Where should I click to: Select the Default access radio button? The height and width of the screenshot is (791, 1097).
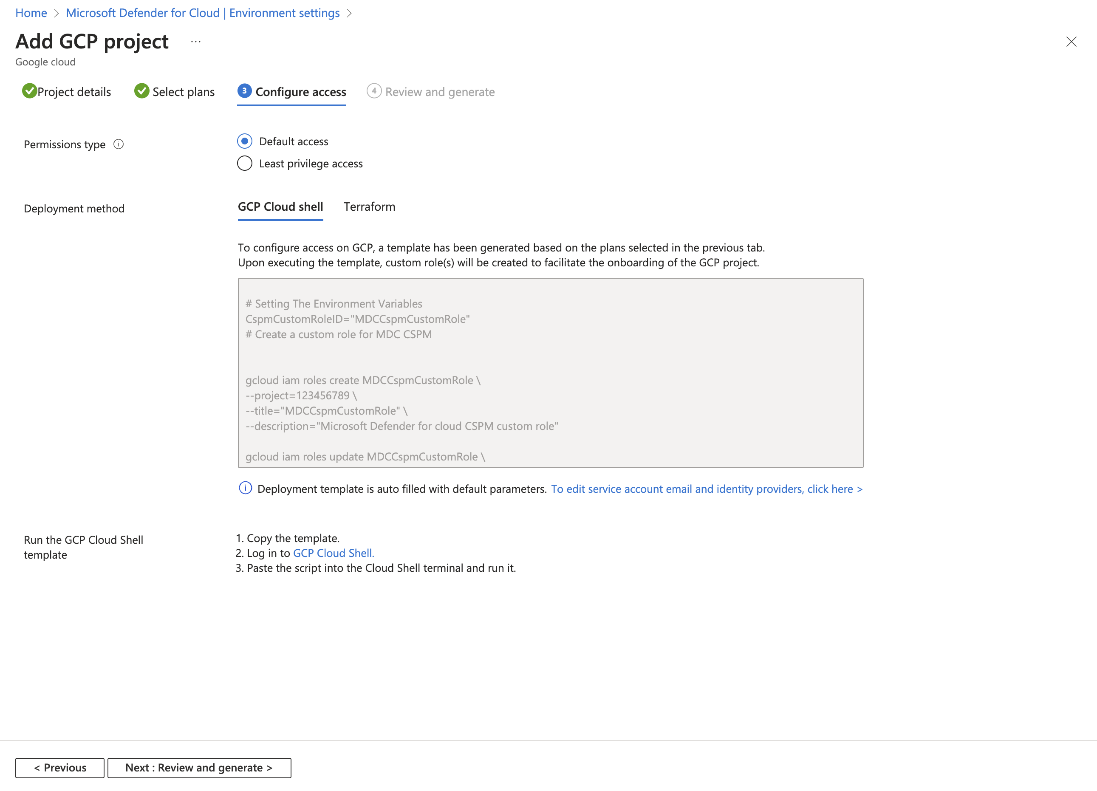[244, 141]
